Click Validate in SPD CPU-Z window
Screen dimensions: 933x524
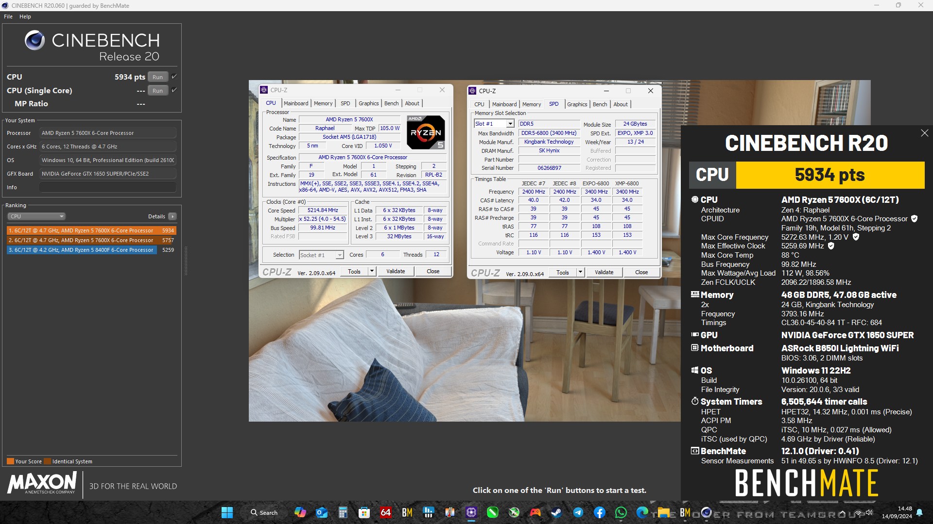coord(604,272)
